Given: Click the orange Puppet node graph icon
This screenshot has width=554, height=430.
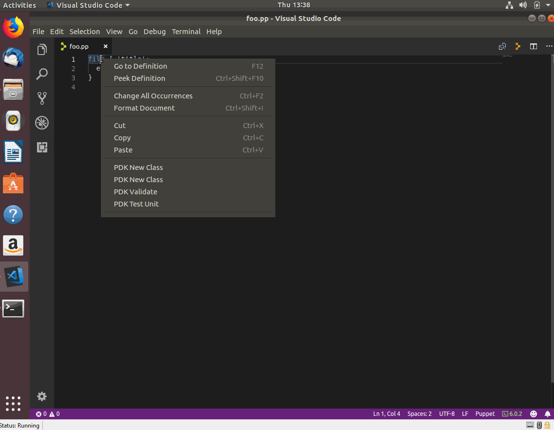Looking at the screenshot, I should coord(517,46).
